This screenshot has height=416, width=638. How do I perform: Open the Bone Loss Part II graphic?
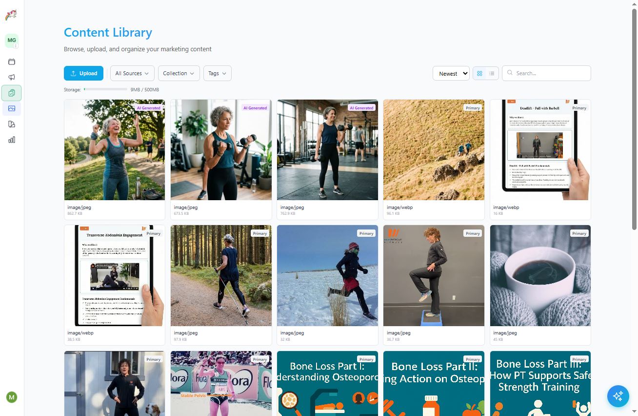click(434, 383)
